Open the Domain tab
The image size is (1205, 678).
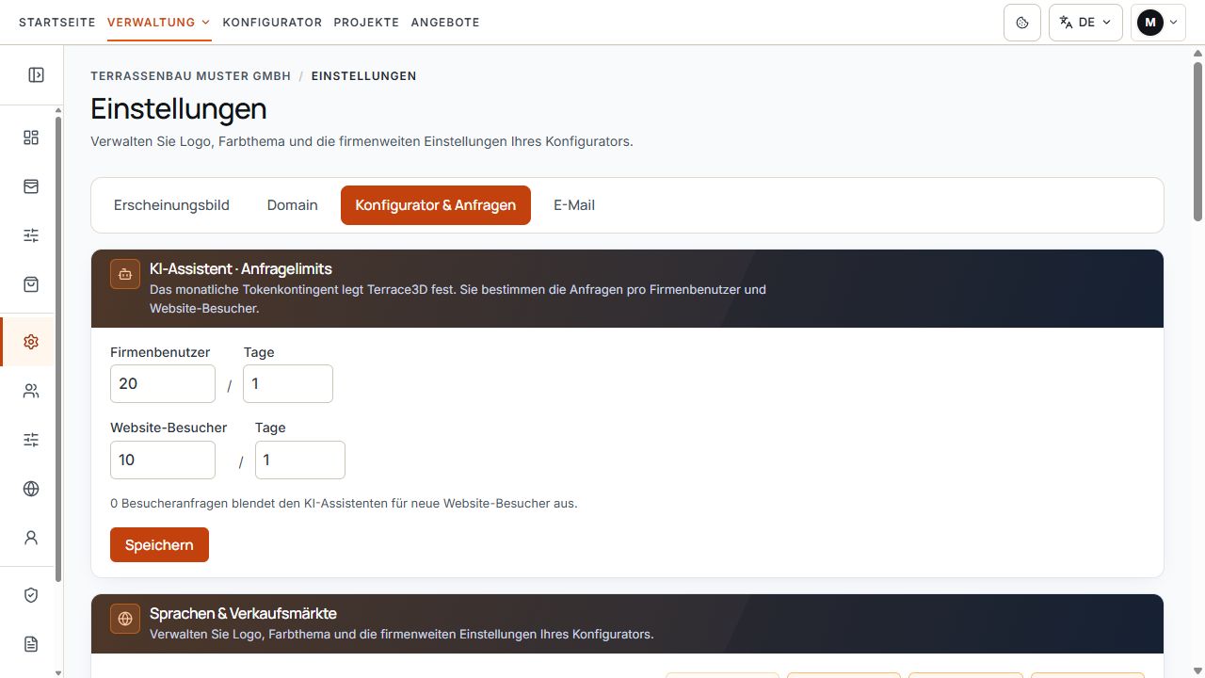293,205
